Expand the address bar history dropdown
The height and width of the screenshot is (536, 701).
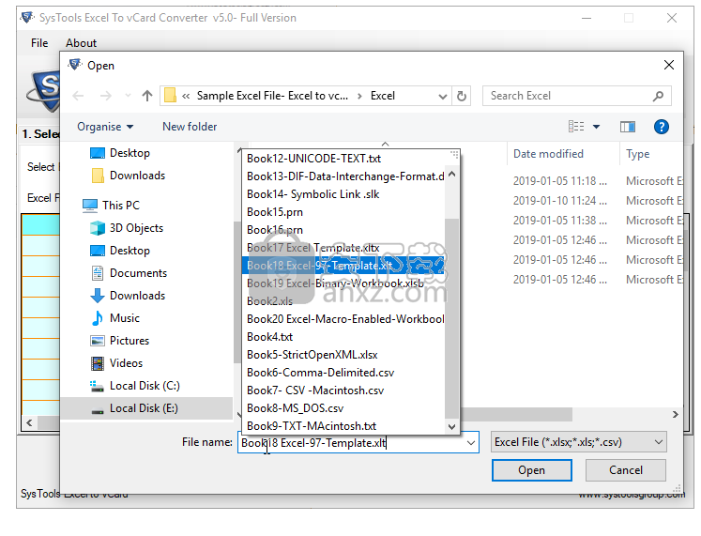coord(443,96)
